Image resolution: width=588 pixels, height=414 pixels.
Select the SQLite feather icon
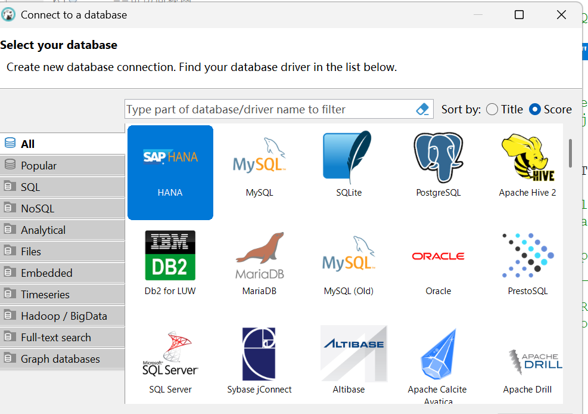(349, 157)
